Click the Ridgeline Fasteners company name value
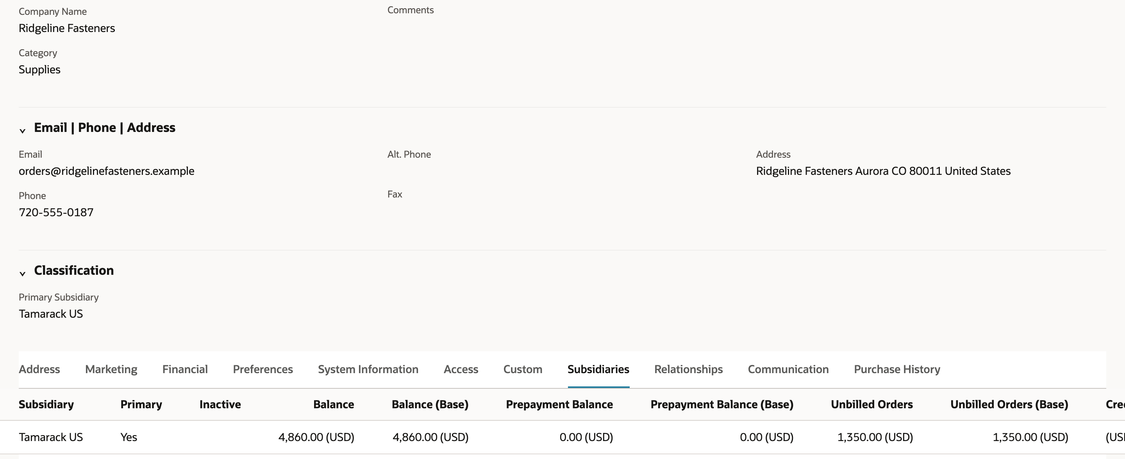The width and height of the screenshot is (1125, 459). click(x=67, y=28)
